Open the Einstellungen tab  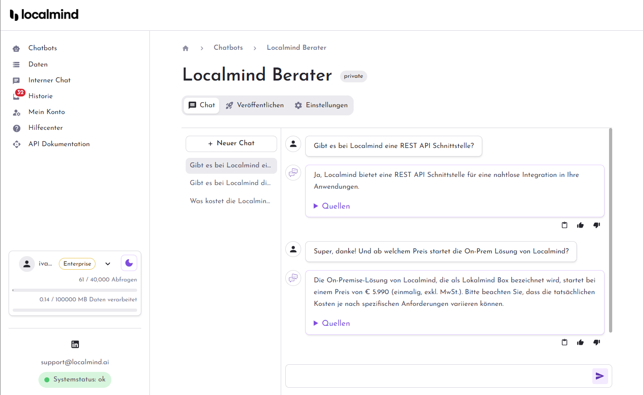321,105
